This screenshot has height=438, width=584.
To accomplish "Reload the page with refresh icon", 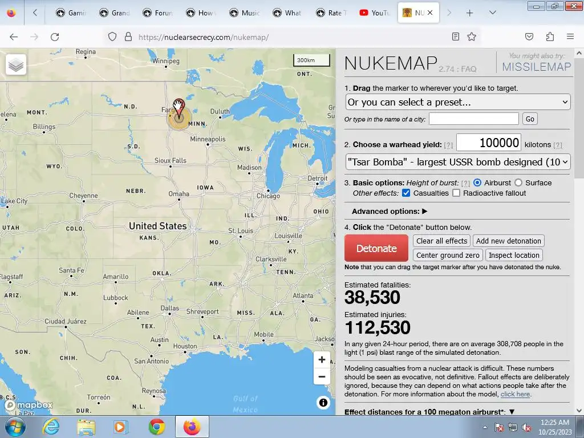I will coord(55,37).
